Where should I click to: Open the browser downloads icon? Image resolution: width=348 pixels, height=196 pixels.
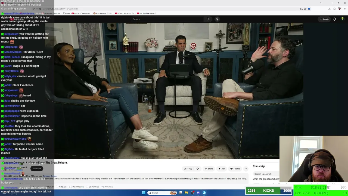click(329, 9)
